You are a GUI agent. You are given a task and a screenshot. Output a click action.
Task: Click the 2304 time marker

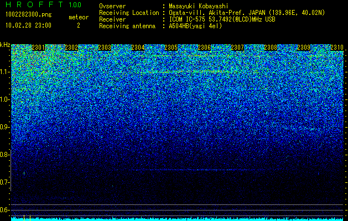click(138, 48)
